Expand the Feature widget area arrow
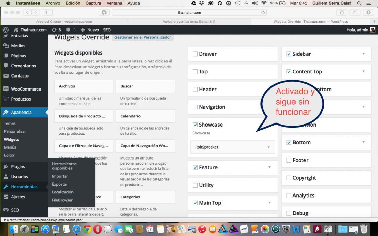The width and height of the screenshot is (378, 236). (269, 167)
